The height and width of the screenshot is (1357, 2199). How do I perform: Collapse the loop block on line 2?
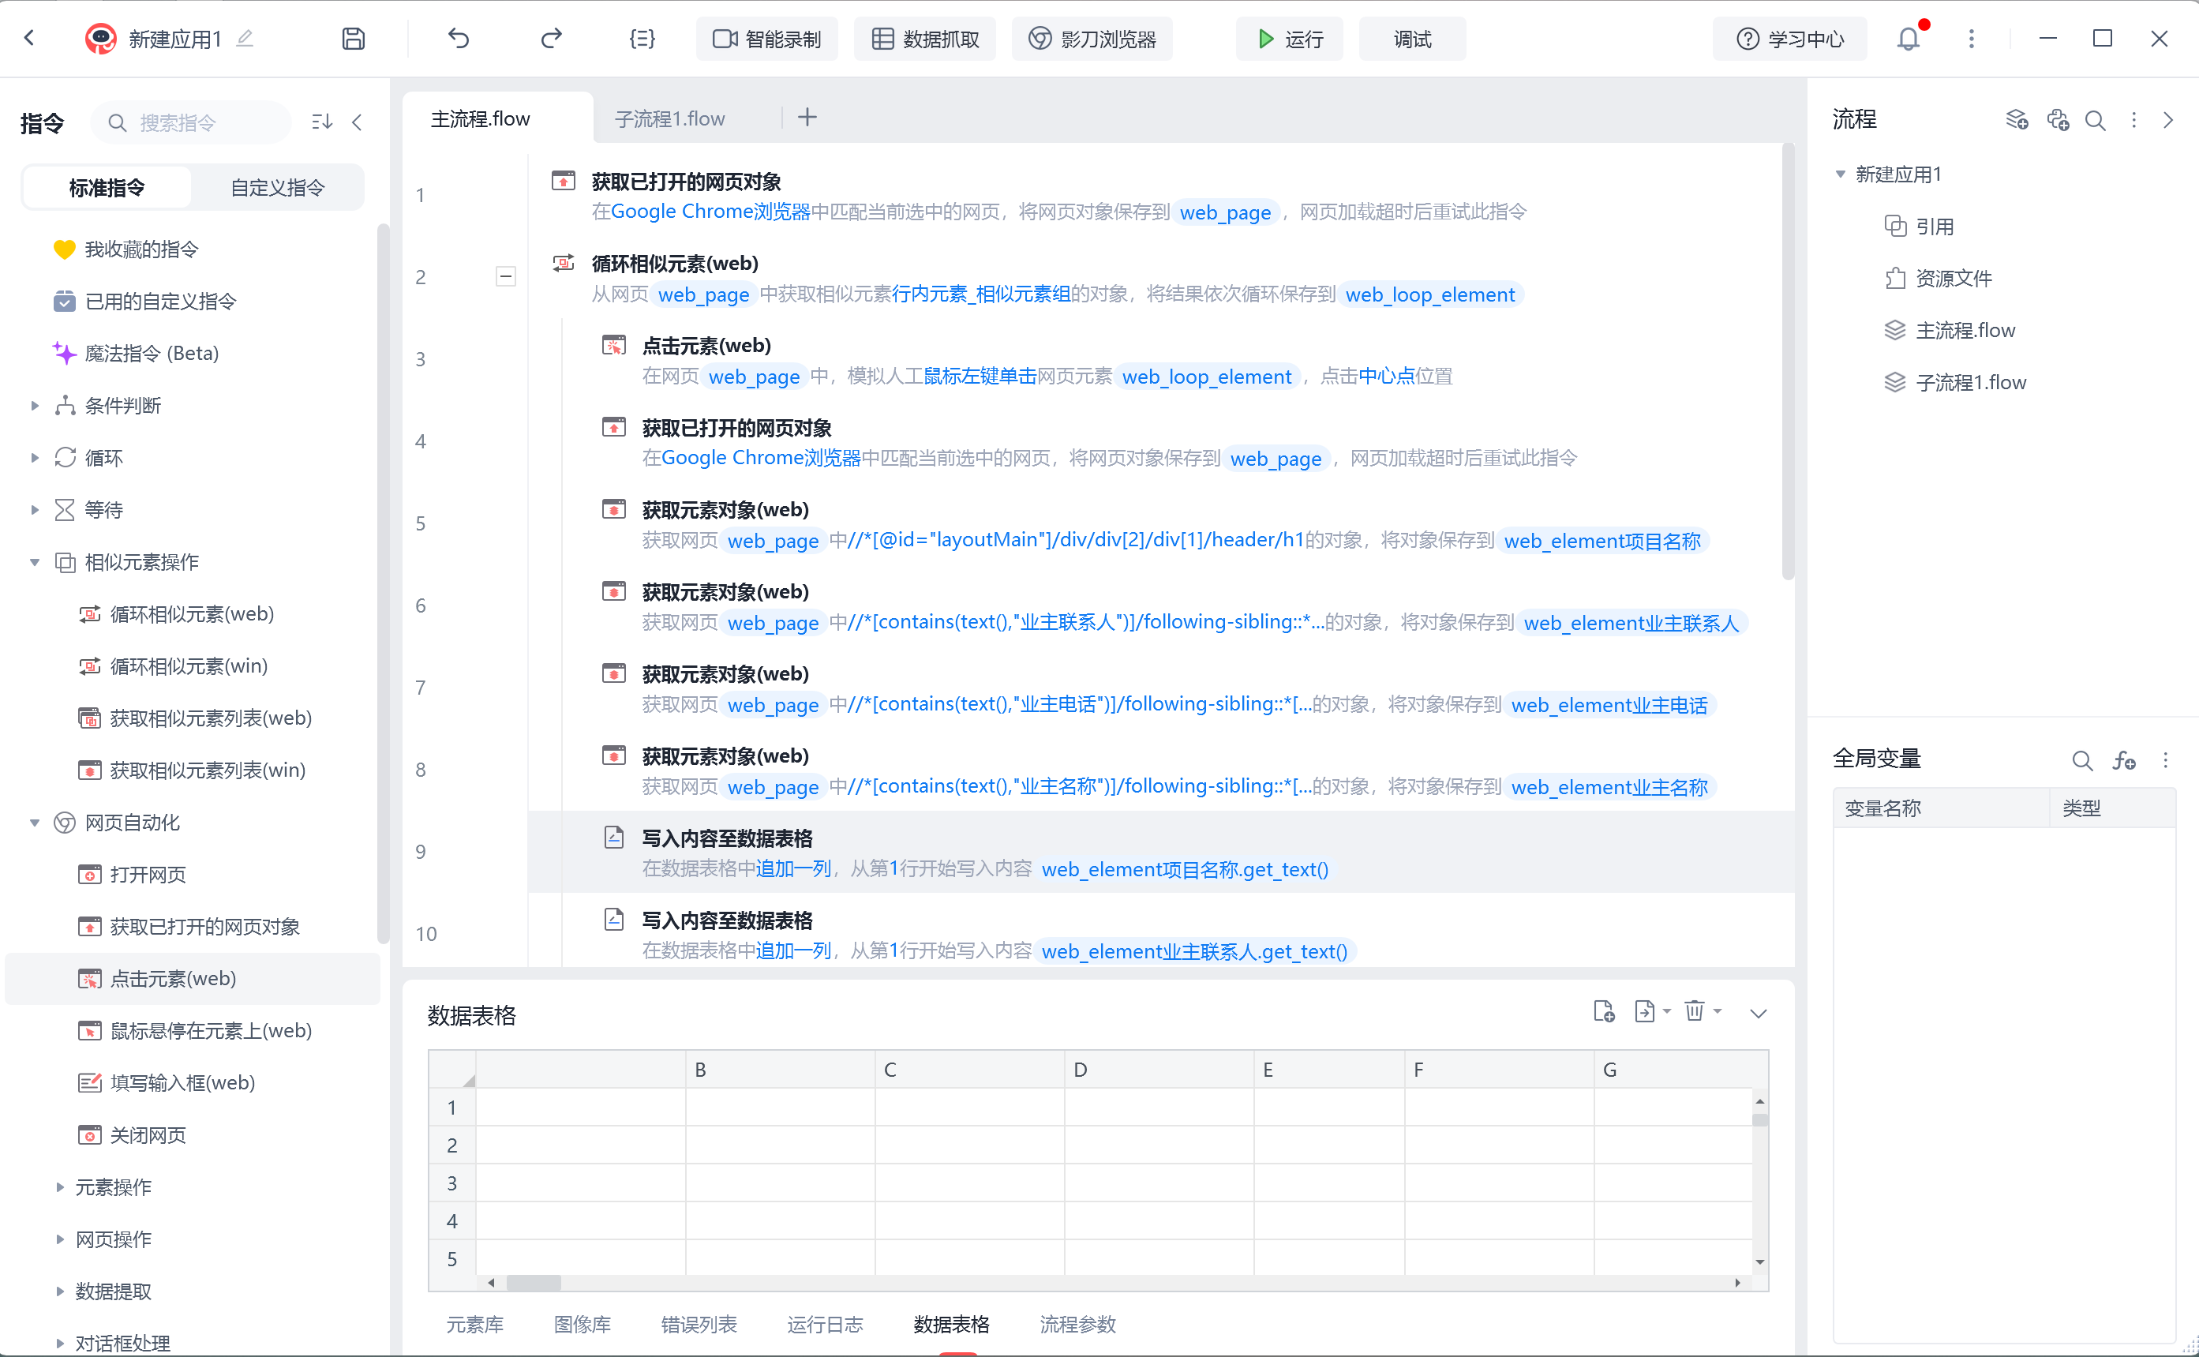506,276
